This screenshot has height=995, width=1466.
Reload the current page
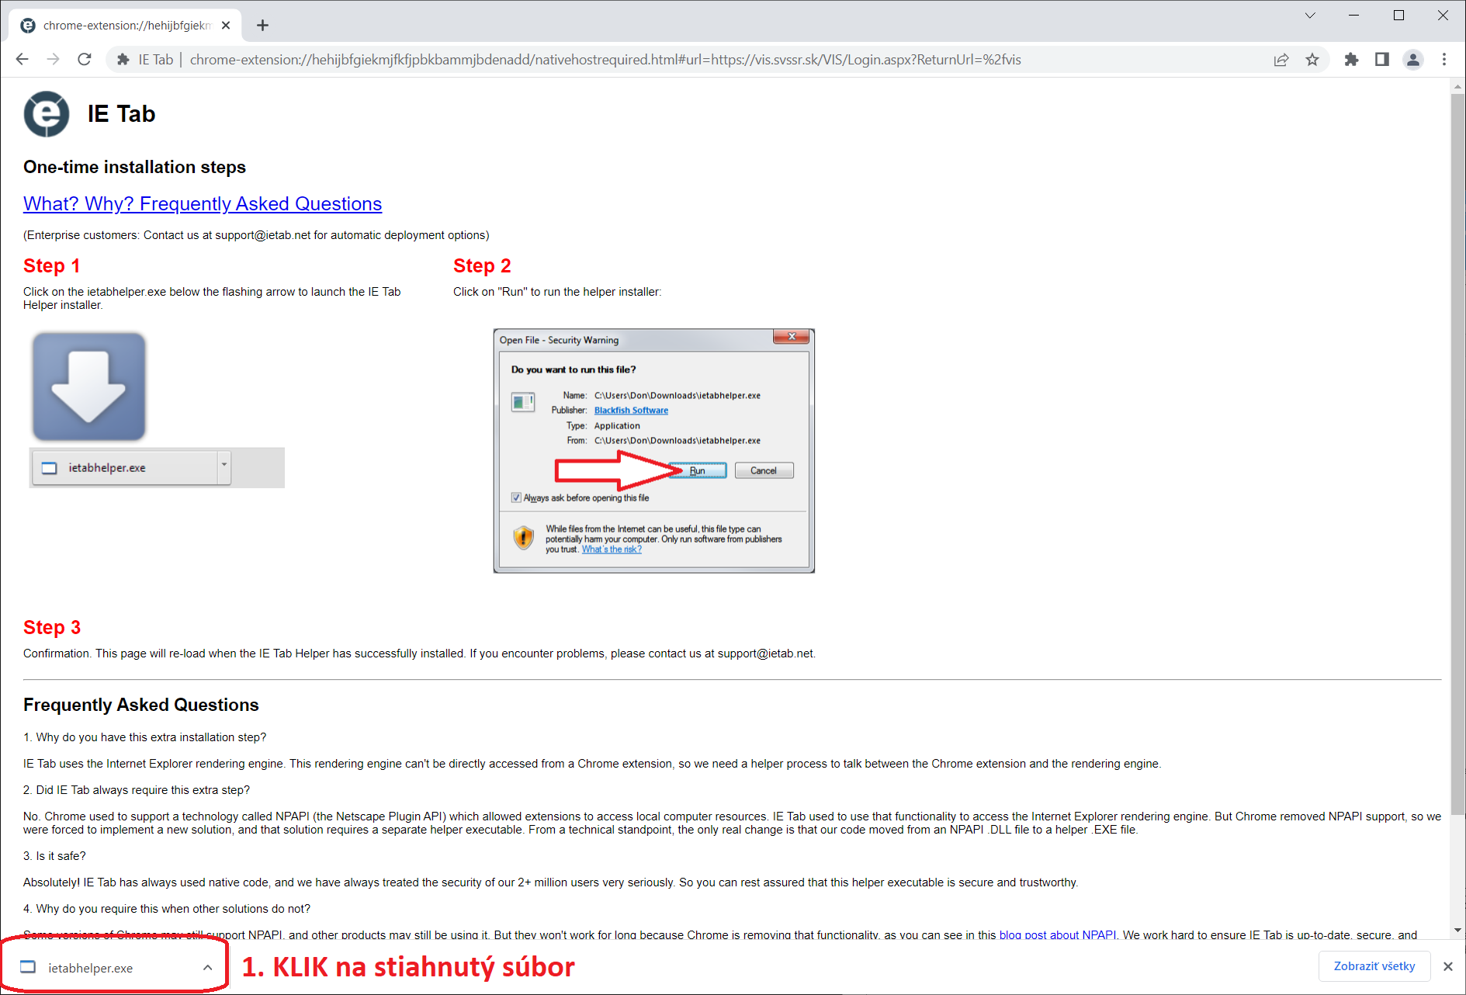click(x=85, y=60)
